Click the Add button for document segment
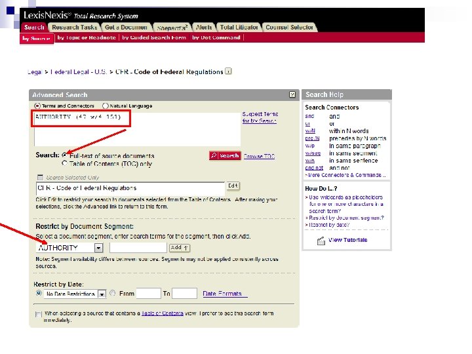 [179, 248]
